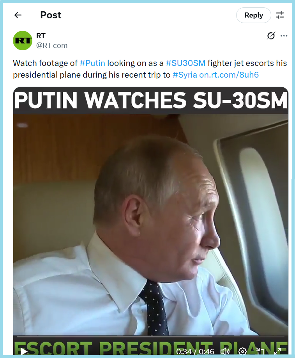Click the video frame showing the man

click(x=150, y=224)
